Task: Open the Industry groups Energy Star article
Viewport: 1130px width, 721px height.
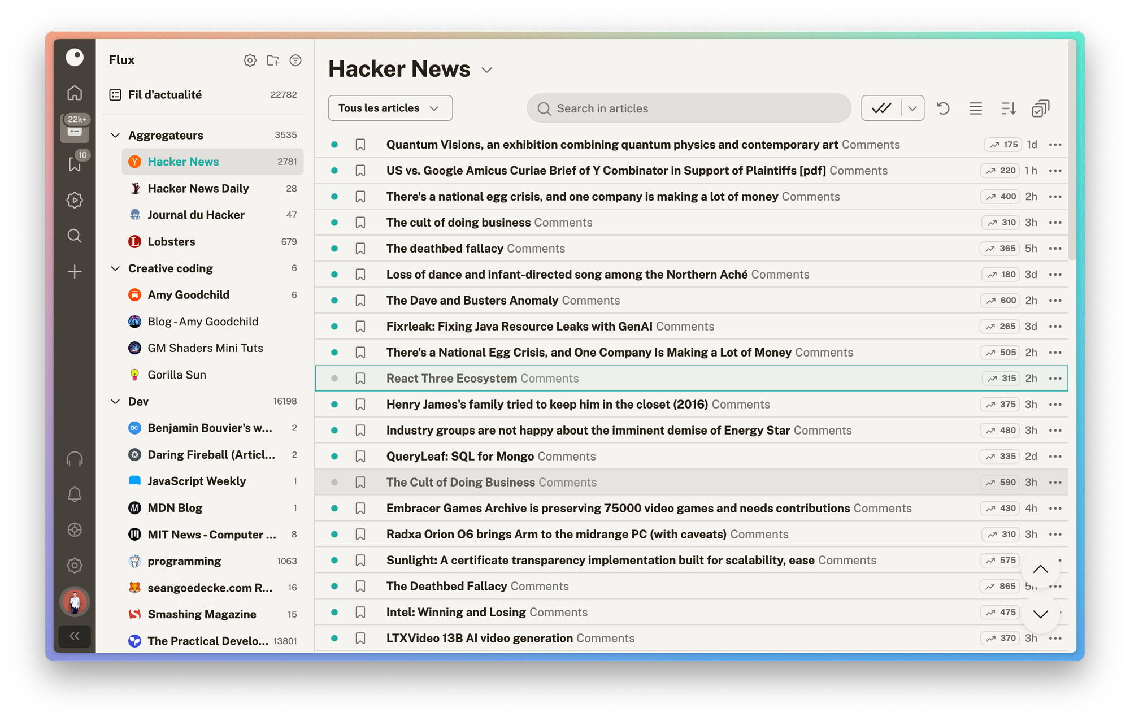Action: coord(588,431)
